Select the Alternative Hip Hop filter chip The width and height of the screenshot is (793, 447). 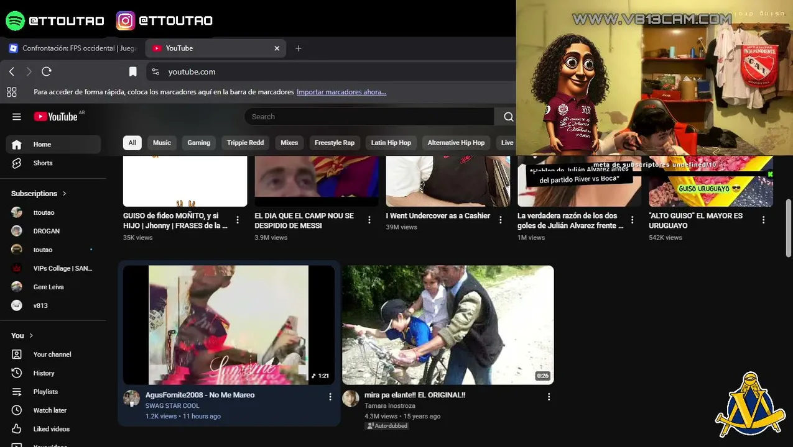456,143
